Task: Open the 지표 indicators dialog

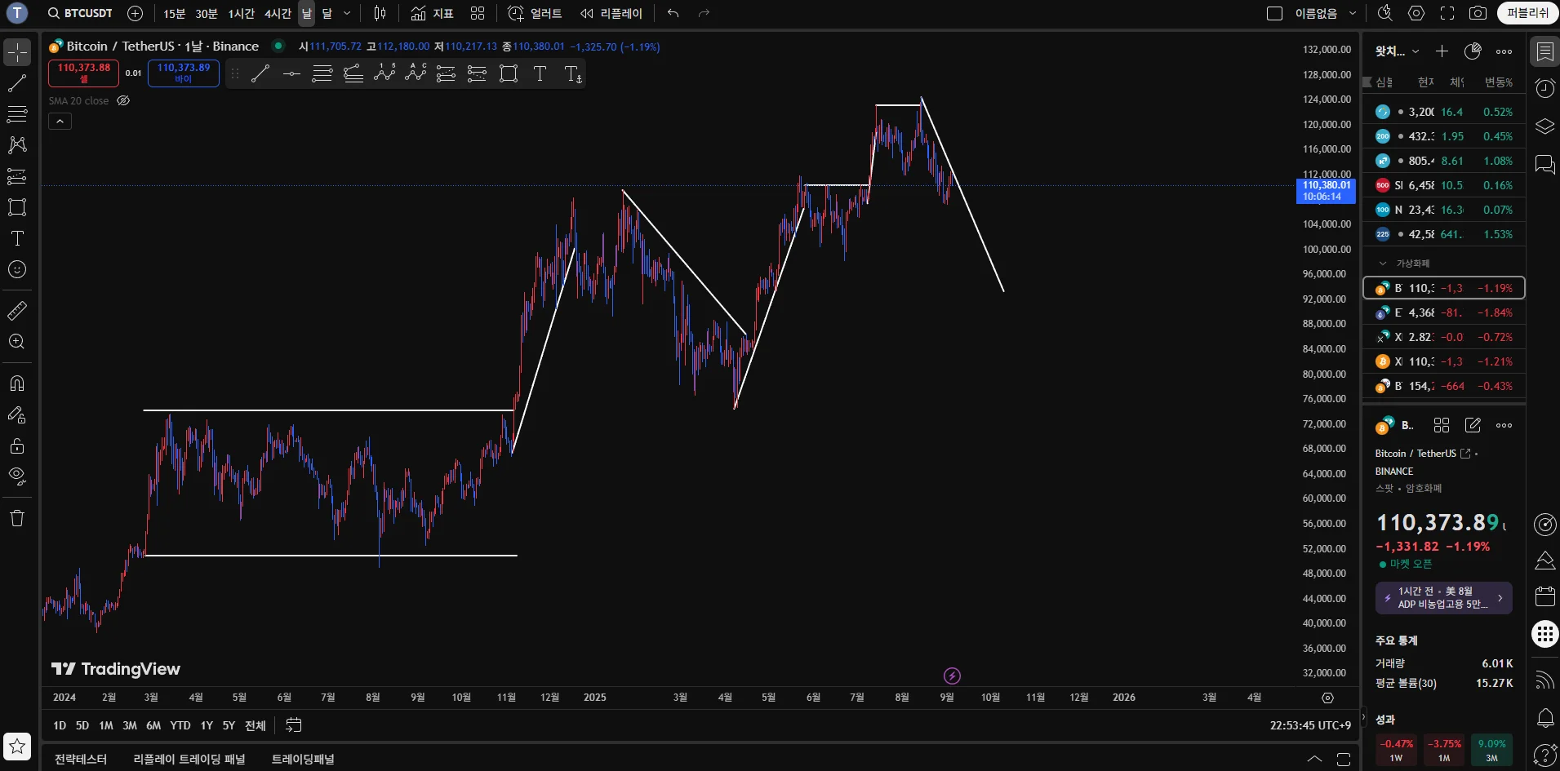Action: click(x=433, y=13)
